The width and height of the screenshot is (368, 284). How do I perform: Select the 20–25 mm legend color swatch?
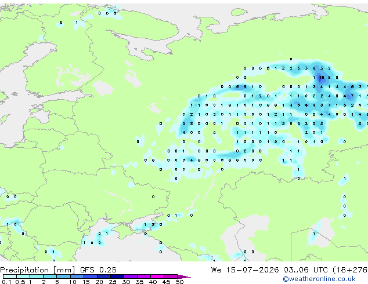(103, 276)
